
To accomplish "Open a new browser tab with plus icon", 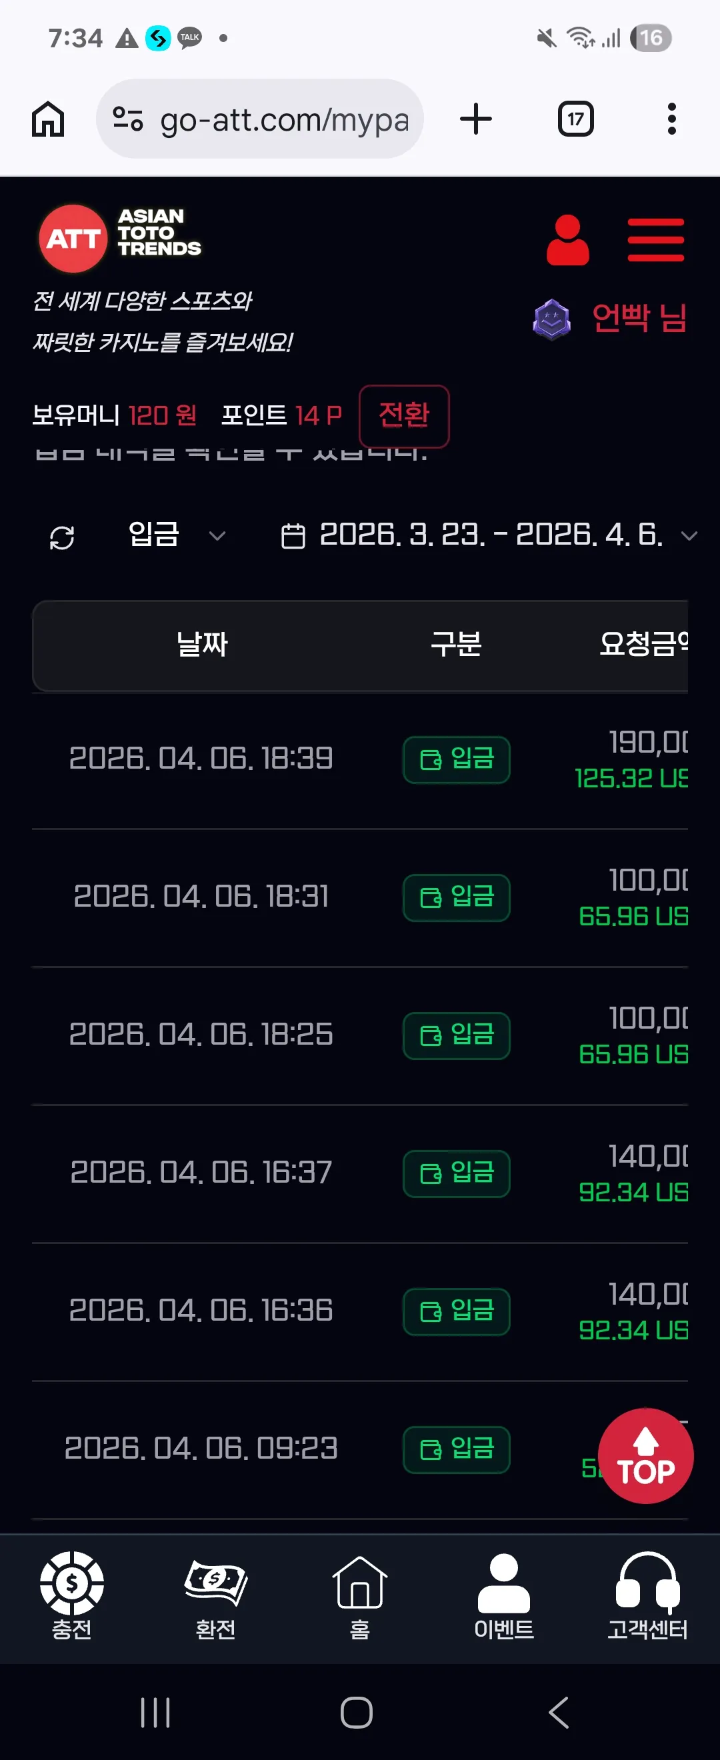I will coord(475,119).
